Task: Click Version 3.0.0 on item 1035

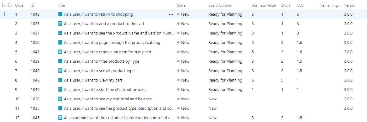Action: pos(348,108)
